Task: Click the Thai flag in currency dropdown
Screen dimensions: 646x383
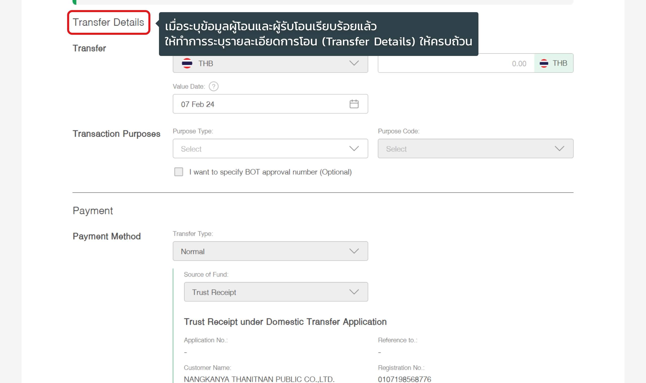Action: tap(187, 63)
